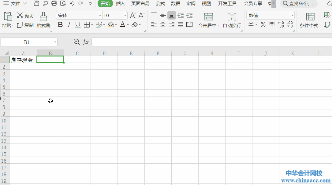Align text to bottom of cell
Image resolution: width=332 pixels, height=185 pixels.
[171, 15]
